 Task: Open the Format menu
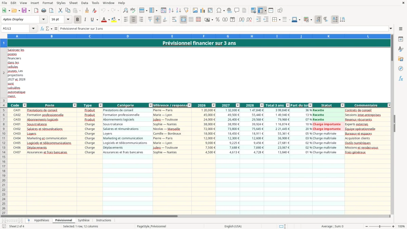point(47,3)
